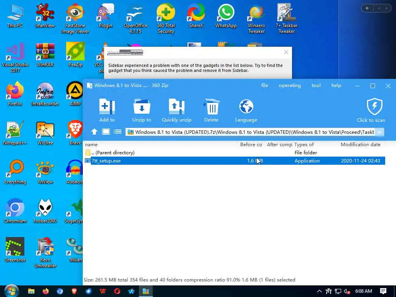
Task: Click the Brave taskbar icon
Action: click(x=74, y=291)
